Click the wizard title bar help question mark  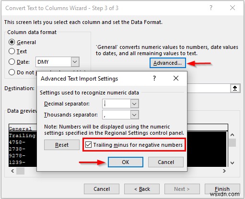click(211, 8)
